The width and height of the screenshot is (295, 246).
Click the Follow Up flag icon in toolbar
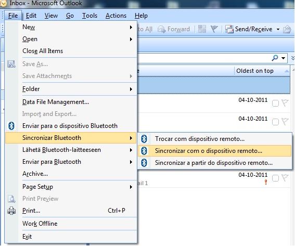[x=214, y=29]
